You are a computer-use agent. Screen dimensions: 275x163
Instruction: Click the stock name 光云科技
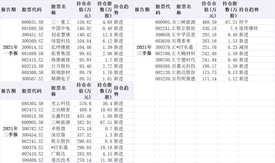(61, 103)
